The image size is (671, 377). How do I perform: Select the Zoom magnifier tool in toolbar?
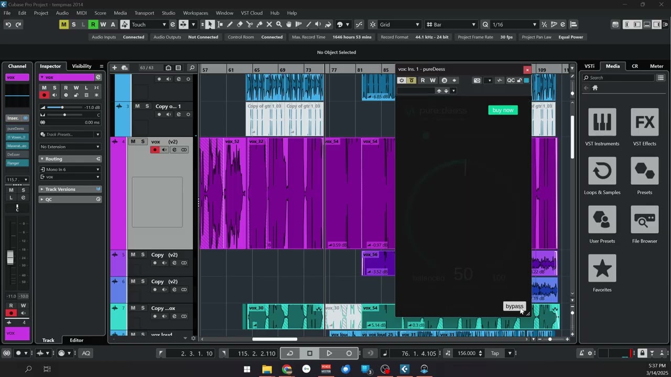pos(279,25)
